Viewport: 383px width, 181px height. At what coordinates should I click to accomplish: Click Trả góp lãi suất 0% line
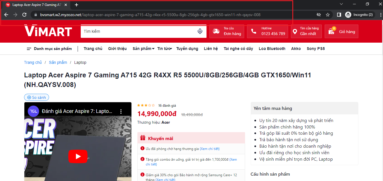click(296, 133)
